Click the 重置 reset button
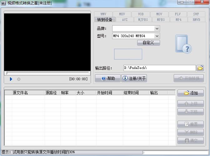Viewport: 210px width, 156px height. (x=191, y=124)
